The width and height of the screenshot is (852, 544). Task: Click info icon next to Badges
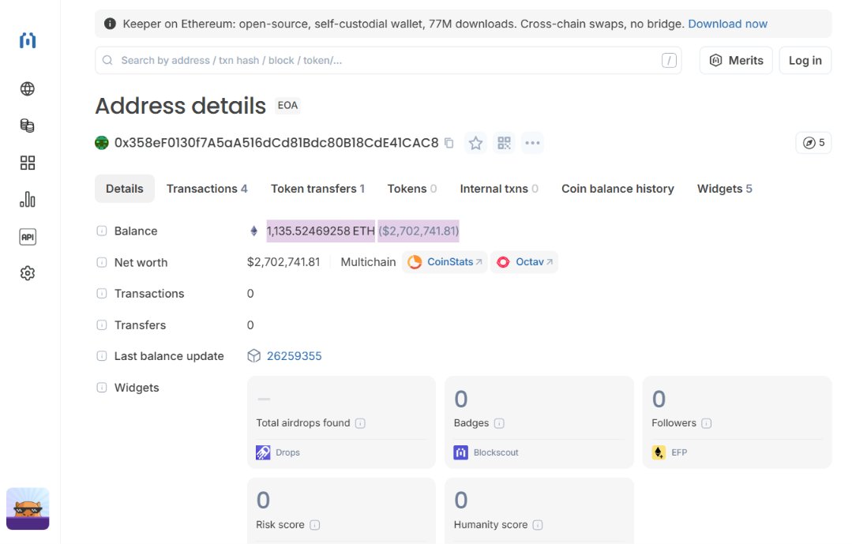499,423
